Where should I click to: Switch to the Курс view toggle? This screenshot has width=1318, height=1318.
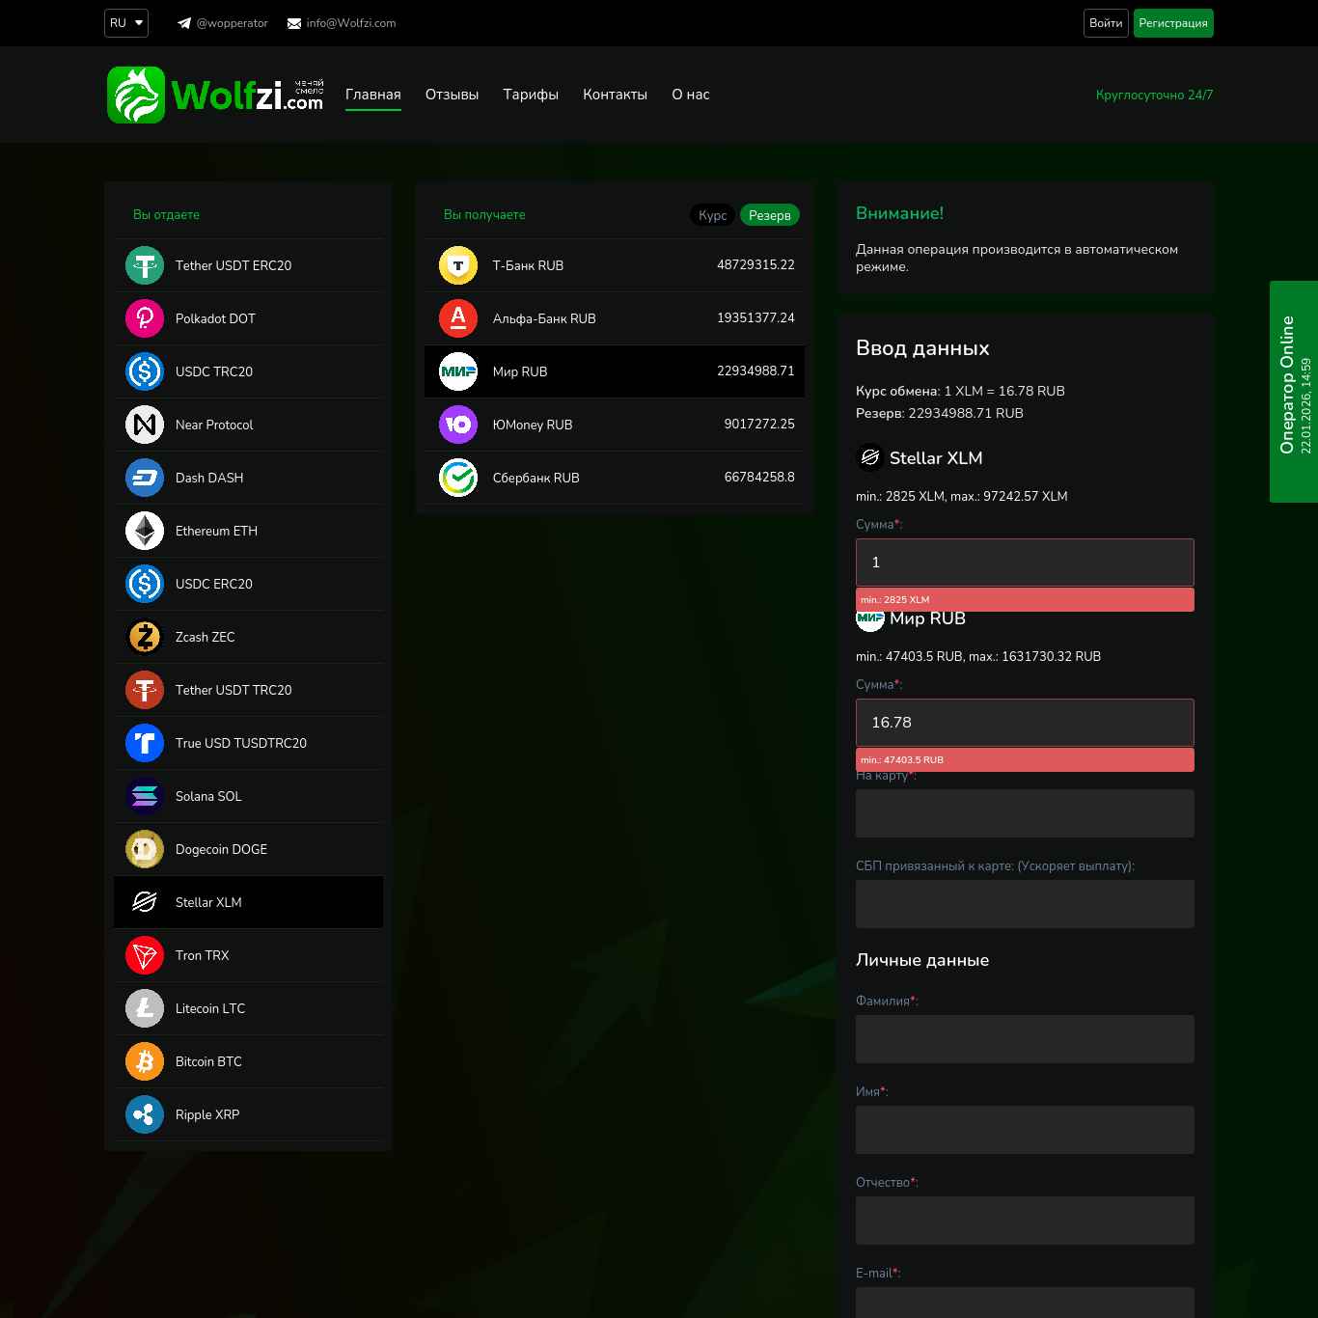click(x=712, y=215)
